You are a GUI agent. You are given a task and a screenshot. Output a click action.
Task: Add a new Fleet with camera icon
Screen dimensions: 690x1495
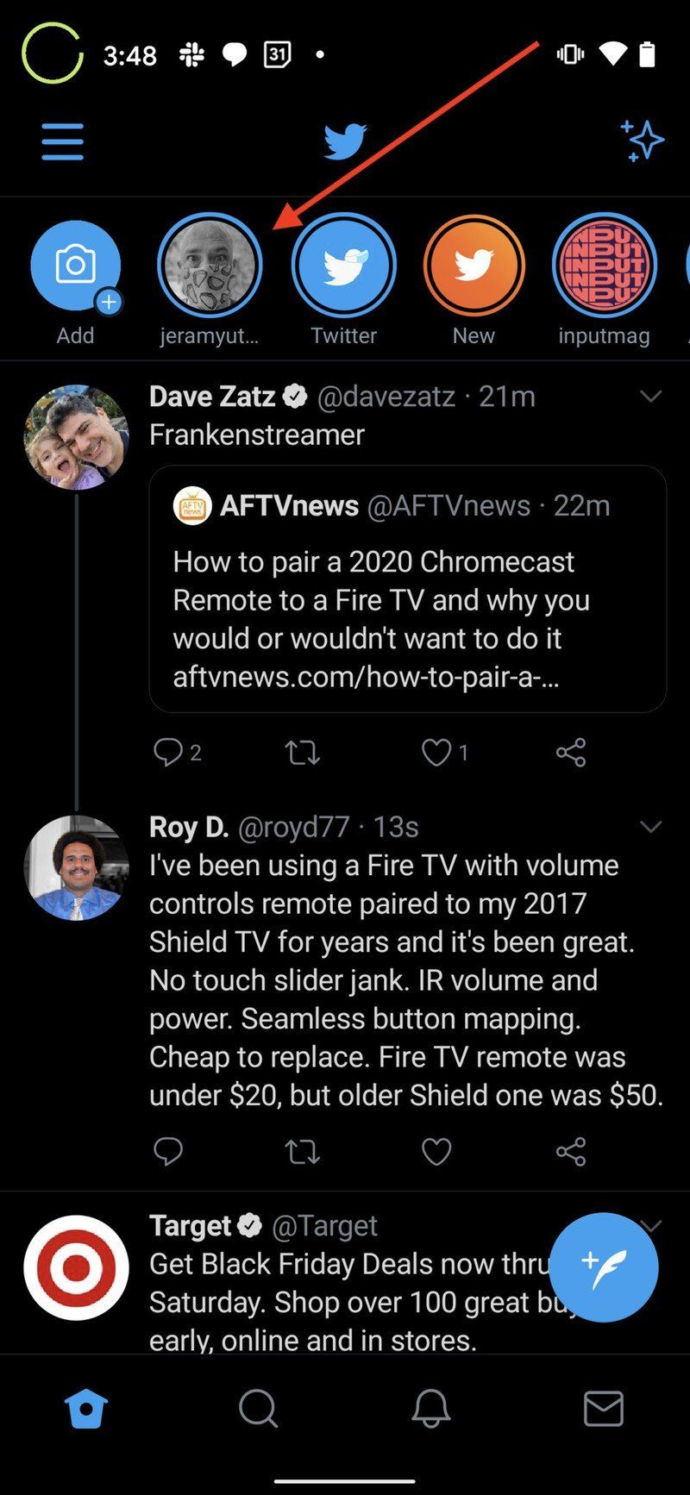point(75,266)
